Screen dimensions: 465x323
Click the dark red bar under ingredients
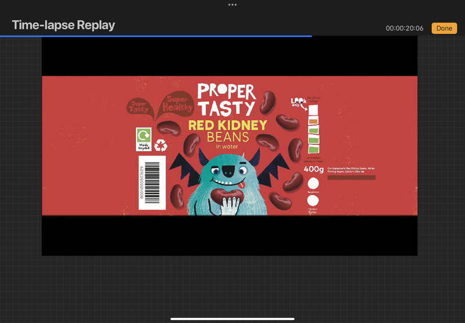(x=351, y=177)
